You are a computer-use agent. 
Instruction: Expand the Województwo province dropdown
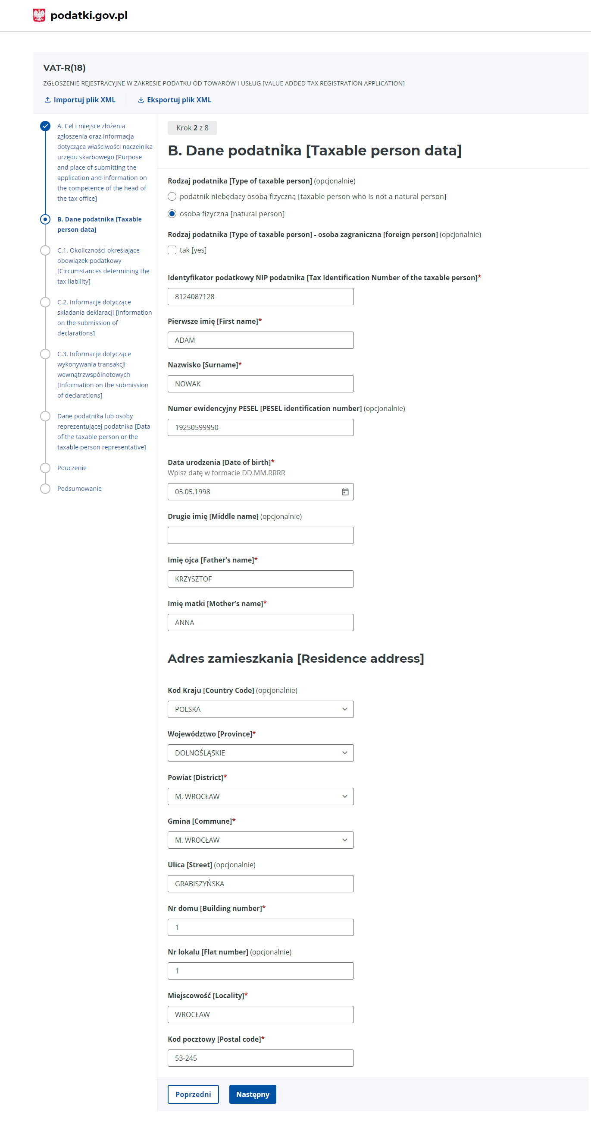[260, 752]
